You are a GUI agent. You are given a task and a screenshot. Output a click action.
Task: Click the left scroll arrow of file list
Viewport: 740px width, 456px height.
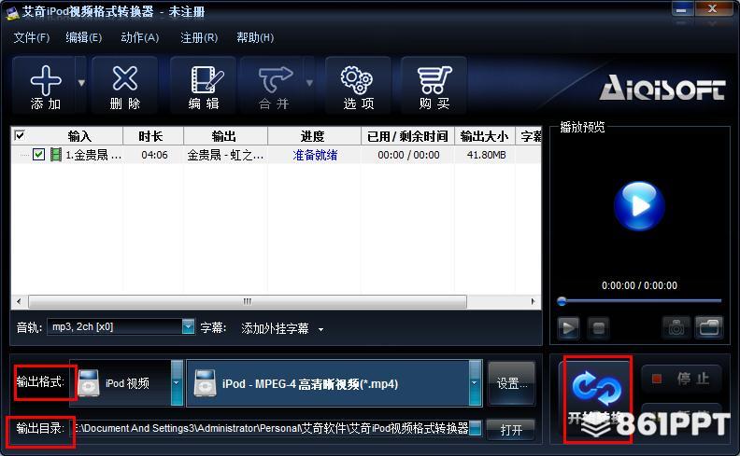coord(19,301)
